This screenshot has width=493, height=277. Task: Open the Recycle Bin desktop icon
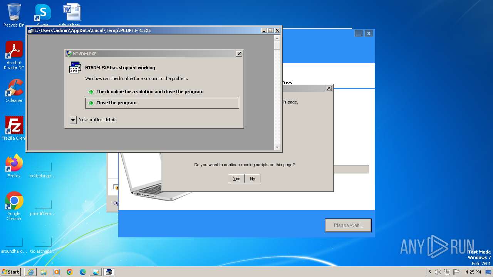tap(14, 15)
